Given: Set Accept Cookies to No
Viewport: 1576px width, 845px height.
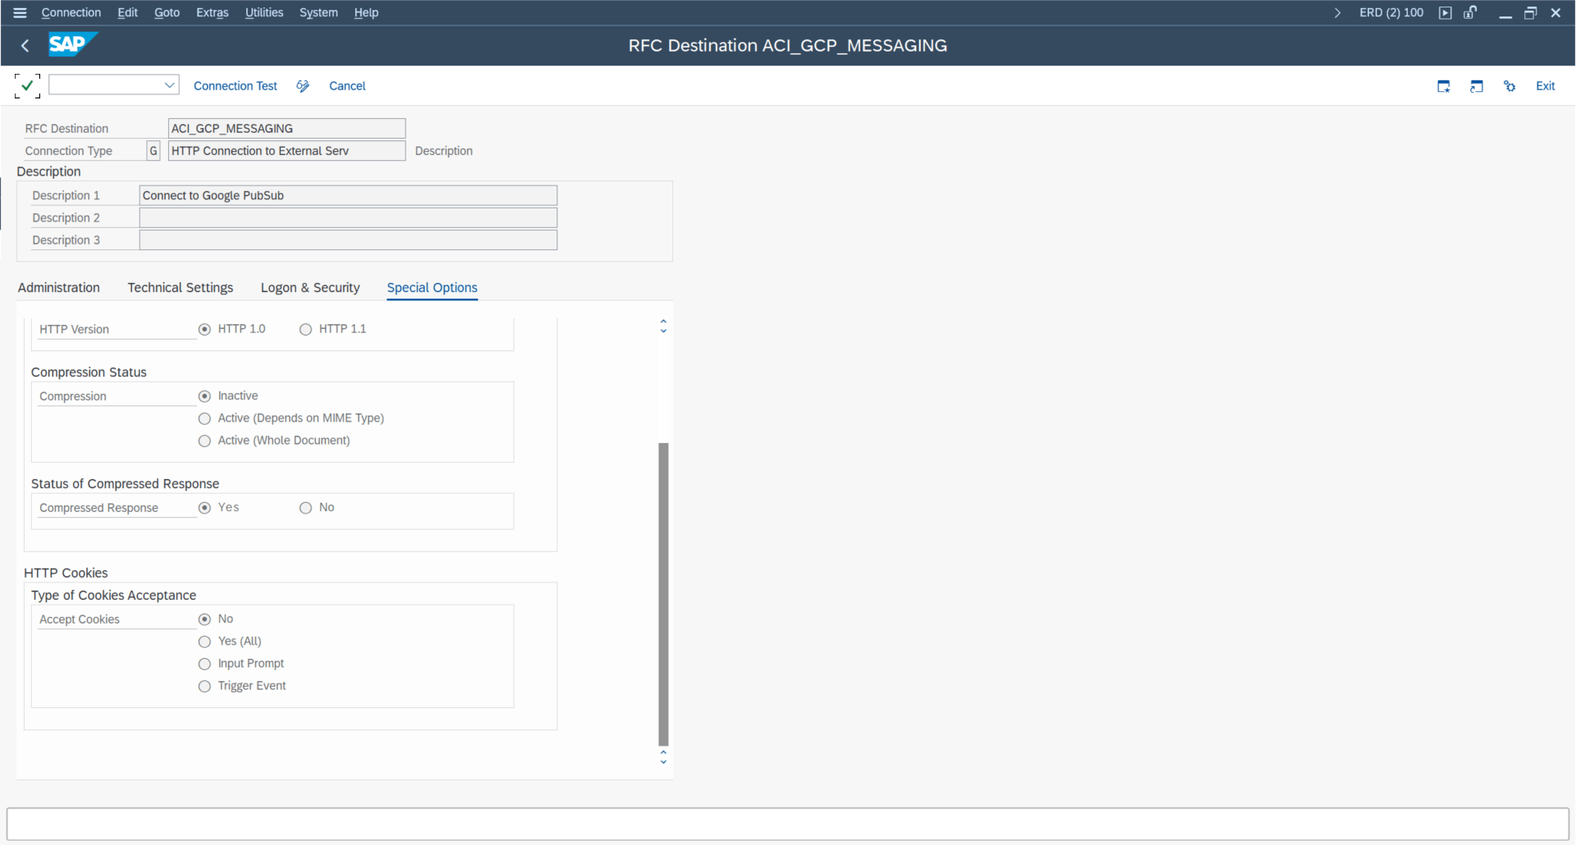Looking at the screenshot, I should coord(204,619).
